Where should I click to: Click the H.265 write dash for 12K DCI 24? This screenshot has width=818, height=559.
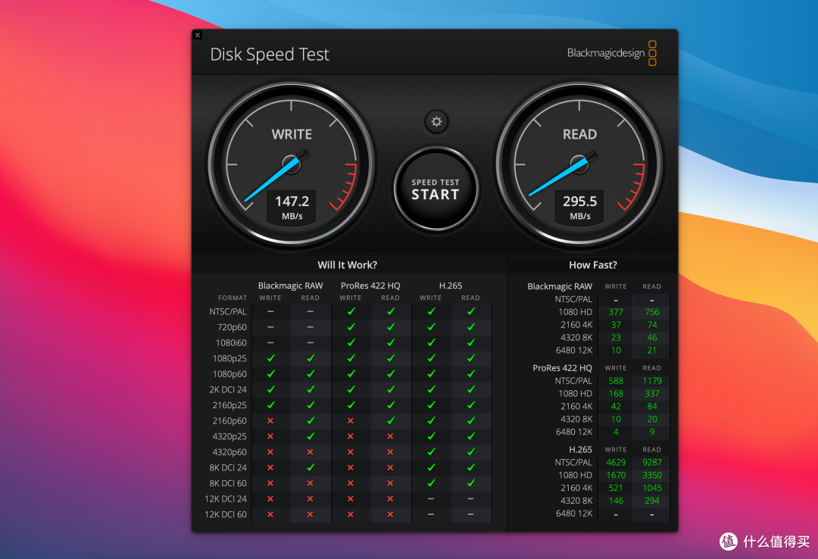tap(430, 499)
